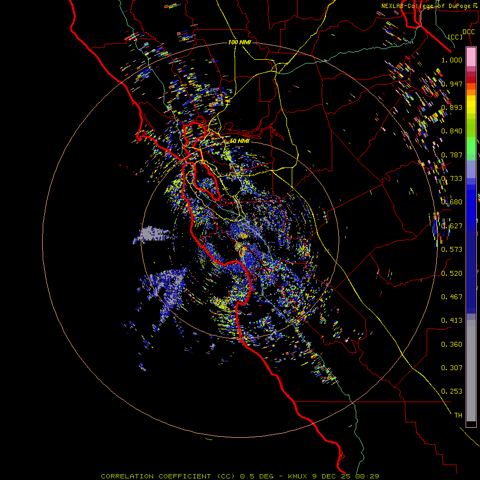Click the 0.573 scale value
480x480 pixels.
[x=452, y=250]
